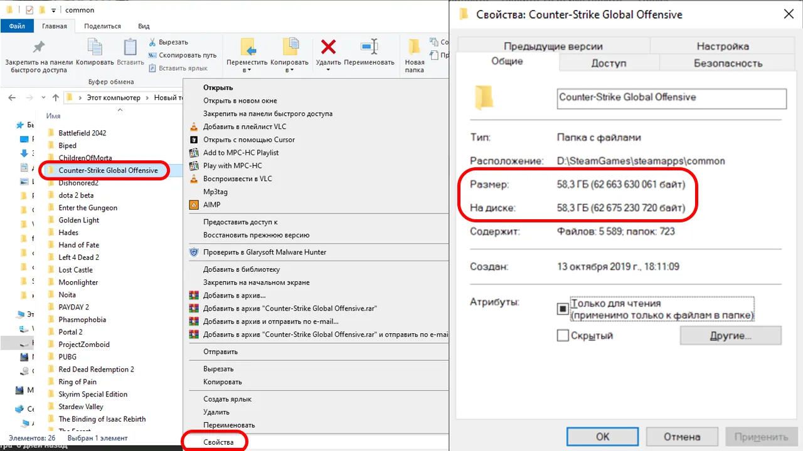Click the AIMP icon in the context menu
The width and height of the screenshot is (803, 451).
pos(194,205)
